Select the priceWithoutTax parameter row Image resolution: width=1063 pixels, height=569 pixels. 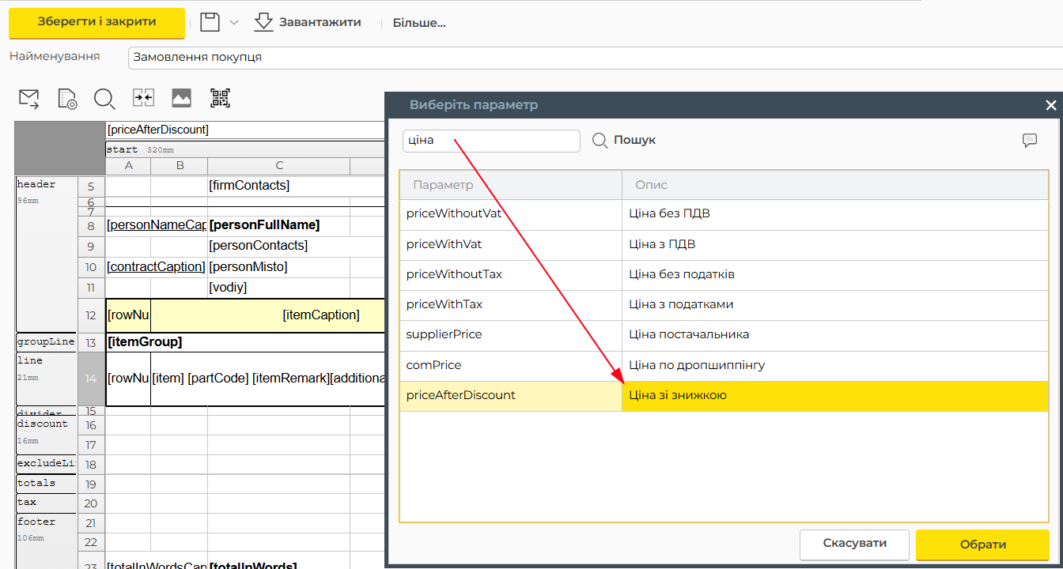724,275
